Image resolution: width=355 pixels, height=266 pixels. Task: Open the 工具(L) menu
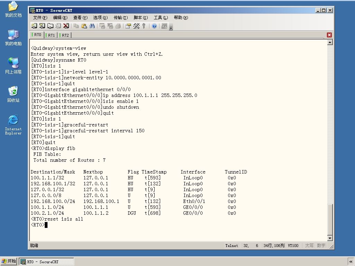point(161,18)
